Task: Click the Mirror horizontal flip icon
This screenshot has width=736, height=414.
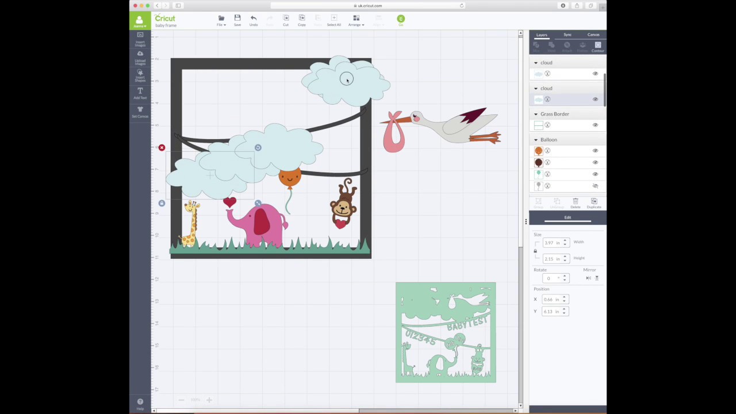Action: [588, 278]
